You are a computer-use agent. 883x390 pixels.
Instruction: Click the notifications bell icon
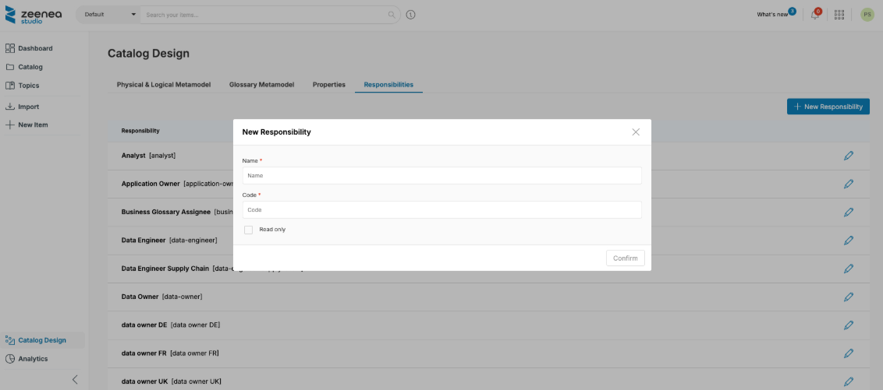pyautogui.click(x=814, y=15)
